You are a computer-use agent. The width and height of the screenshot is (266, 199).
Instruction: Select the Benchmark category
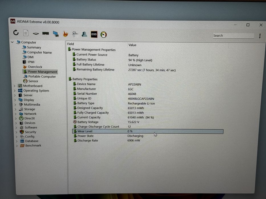(31, 146)
